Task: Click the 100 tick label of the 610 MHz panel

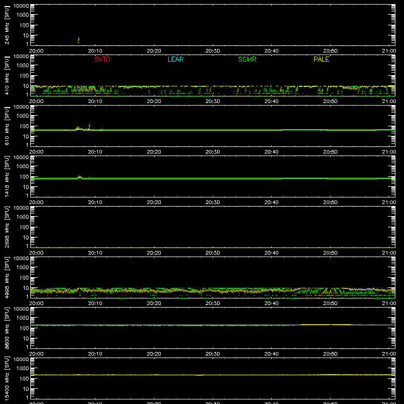Action: (24, 126)
